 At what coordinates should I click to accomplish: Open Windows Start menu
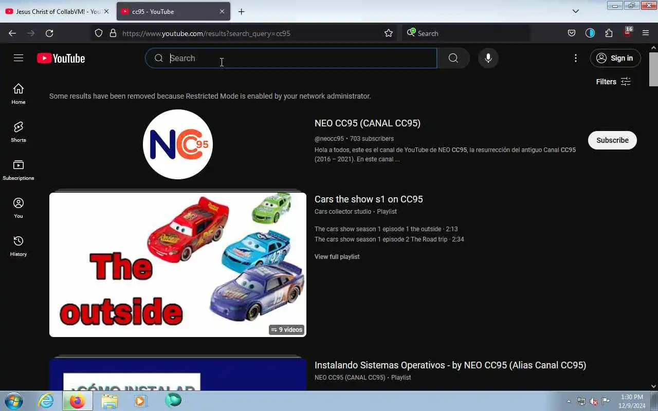coord(13,401)
